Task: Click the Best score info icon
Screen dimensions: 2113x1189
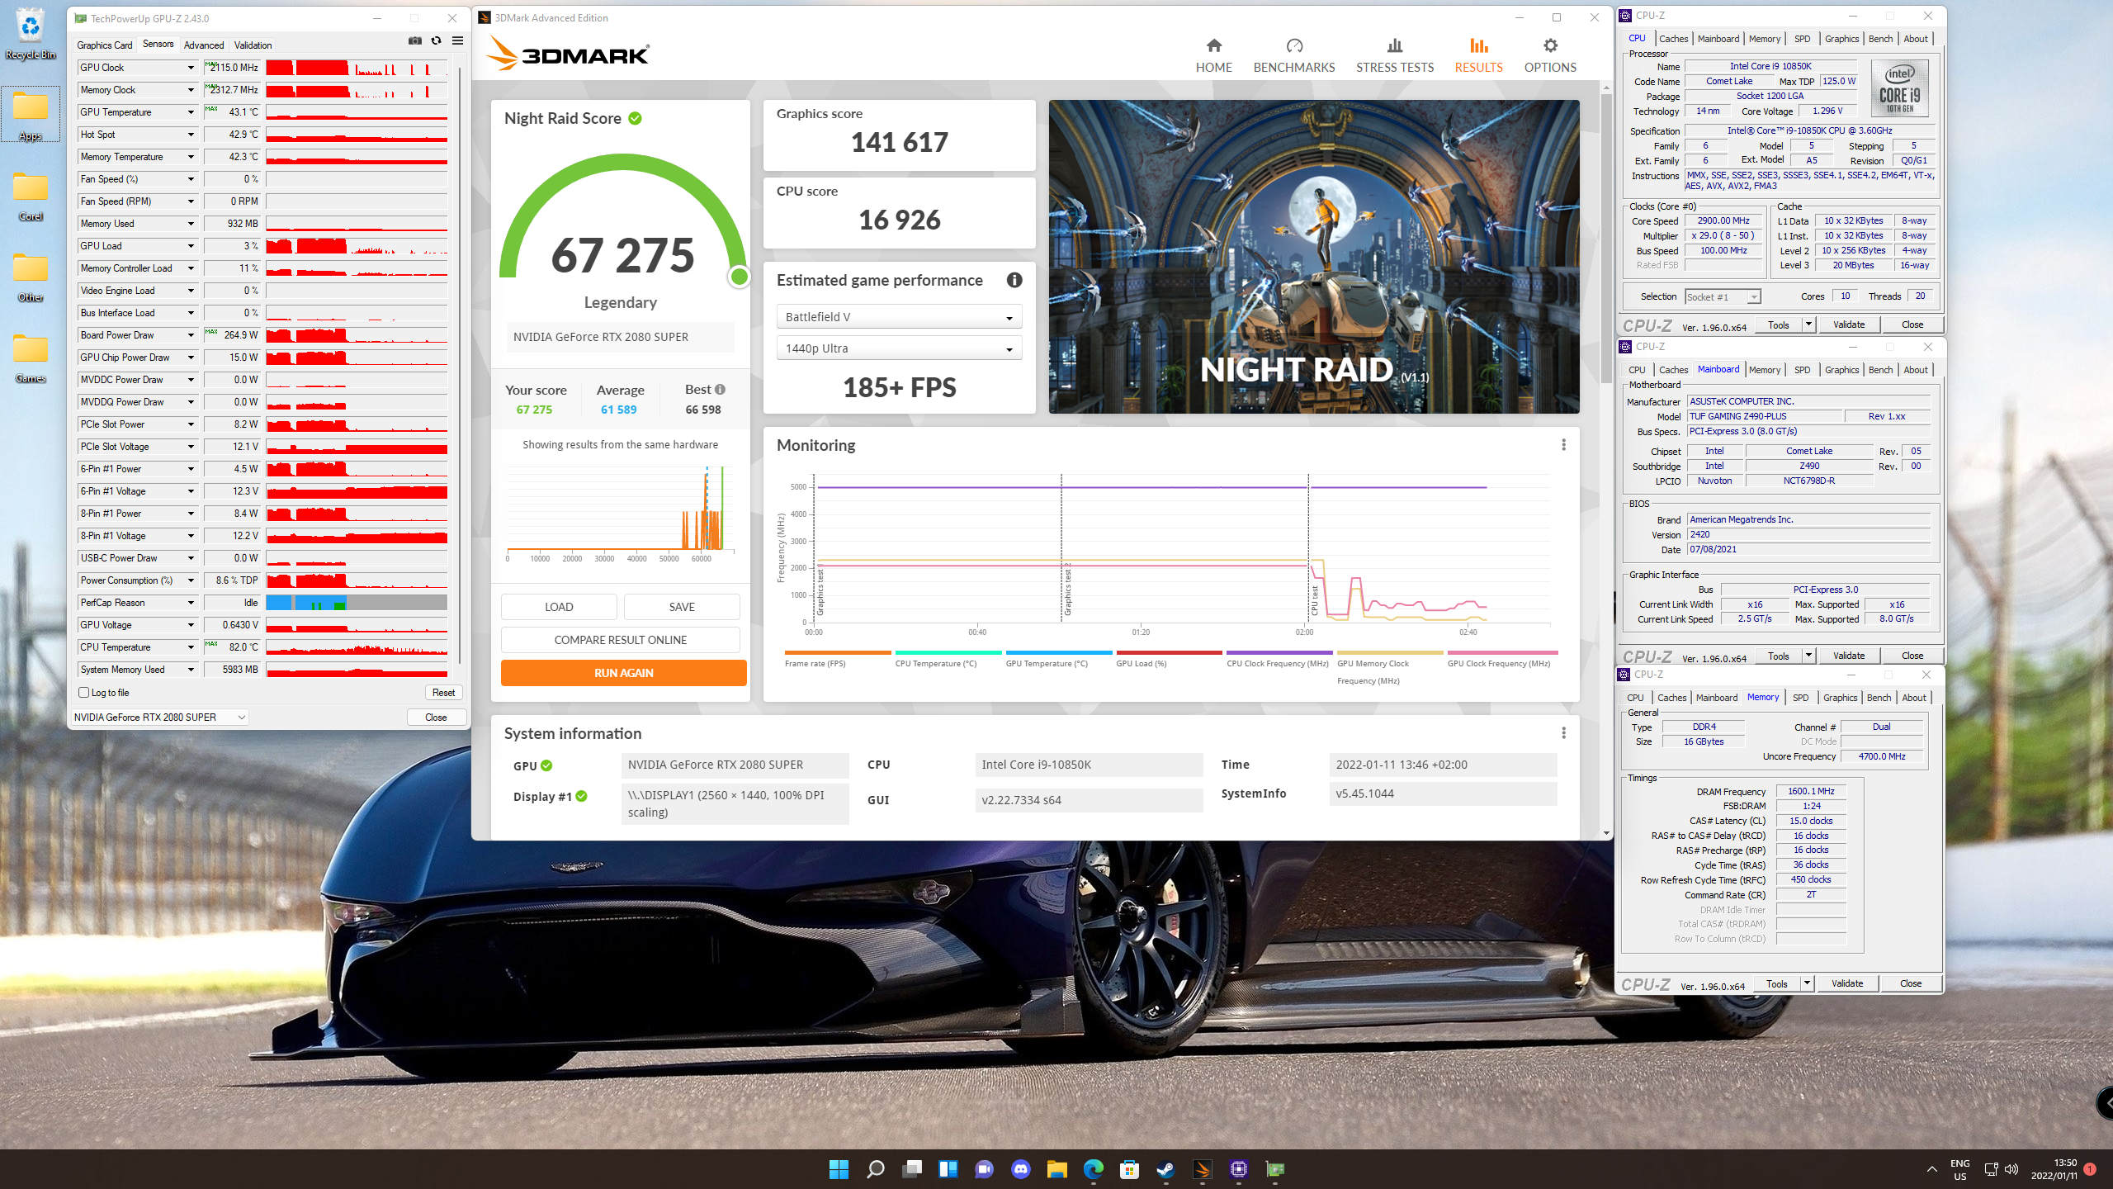Action: (x=720, y=390)
